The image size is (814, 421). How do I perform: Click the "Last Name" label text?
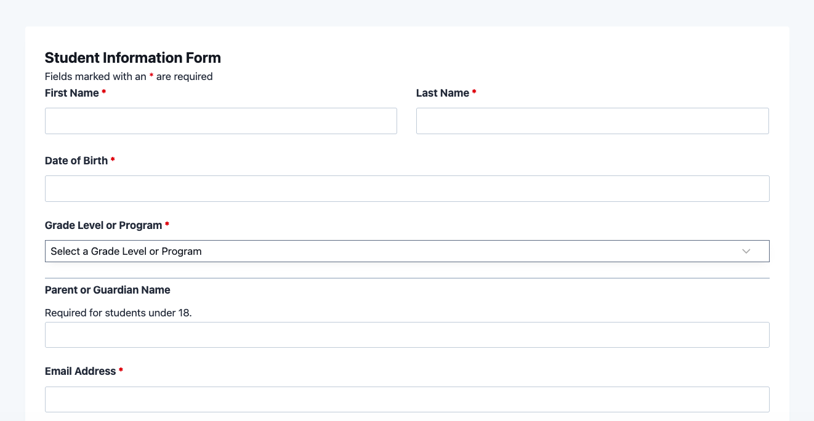click(442, 93)
